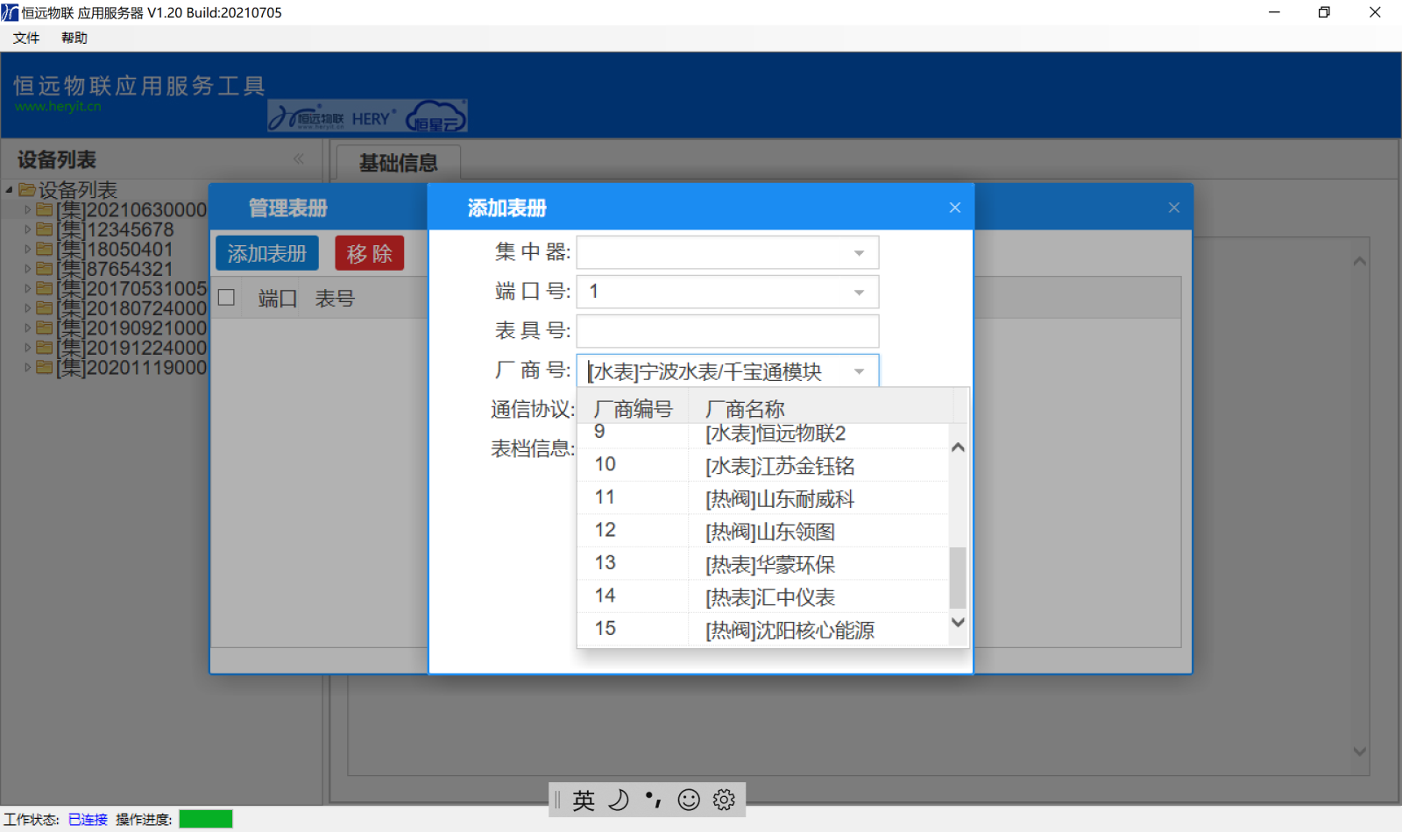1402x832 pixels.
Task: Click folder icon of [集]87654321
Action: [x=45, y=269]
